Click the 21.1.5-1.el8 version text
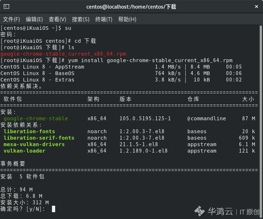This screenshot has height=219, width=263. click(x=139, y=144)
